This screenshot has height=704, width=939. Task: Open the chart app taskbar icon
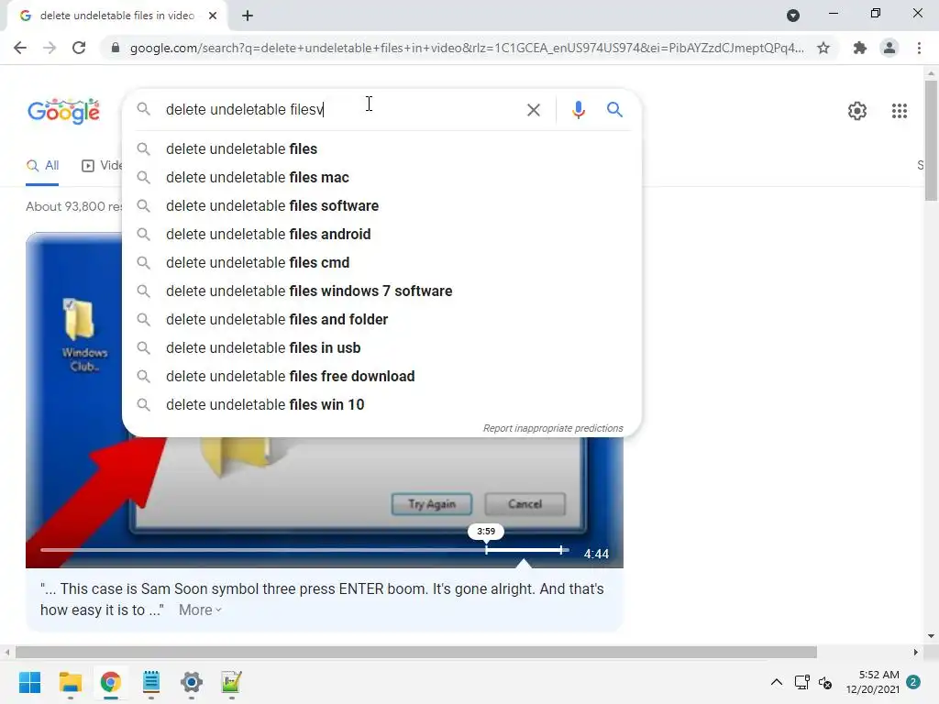(232, 682)
